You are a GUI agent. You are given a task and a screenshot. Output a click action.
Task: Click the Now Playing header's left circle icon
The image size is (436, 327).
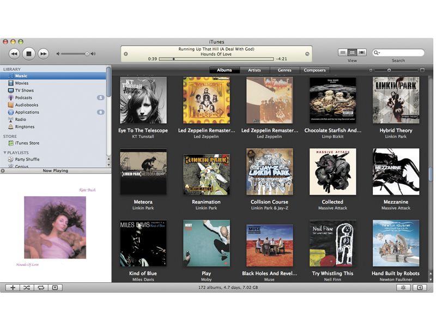click(3, 171)
